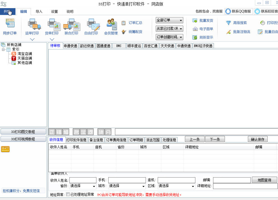Expand the 全部订单 order filter dropdown

click(x=169, y=20)
